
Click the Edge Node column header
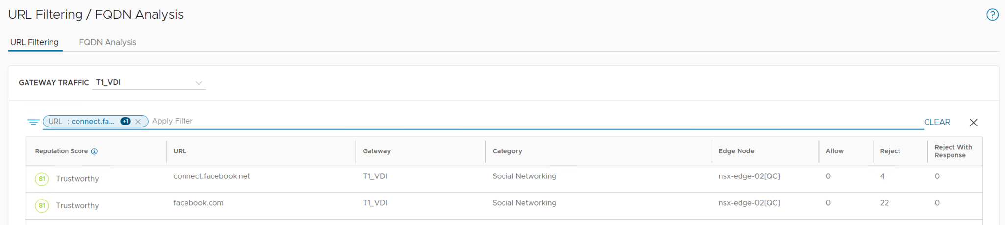[x=736, y=151]
